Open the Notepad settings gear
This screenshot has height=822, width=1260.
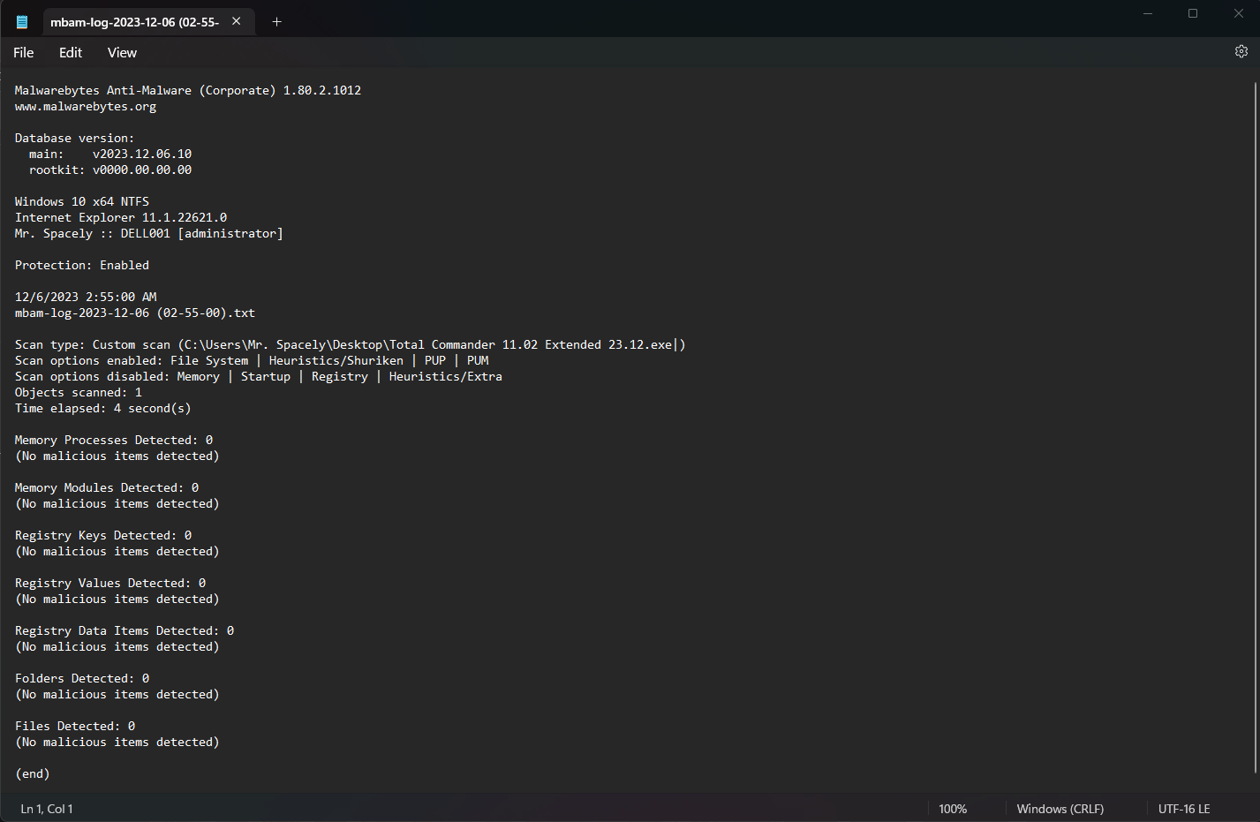(1241, 51)
